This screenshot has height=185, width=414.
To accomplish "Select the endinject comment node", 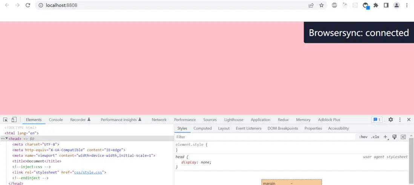I will [x=31, y=178].
